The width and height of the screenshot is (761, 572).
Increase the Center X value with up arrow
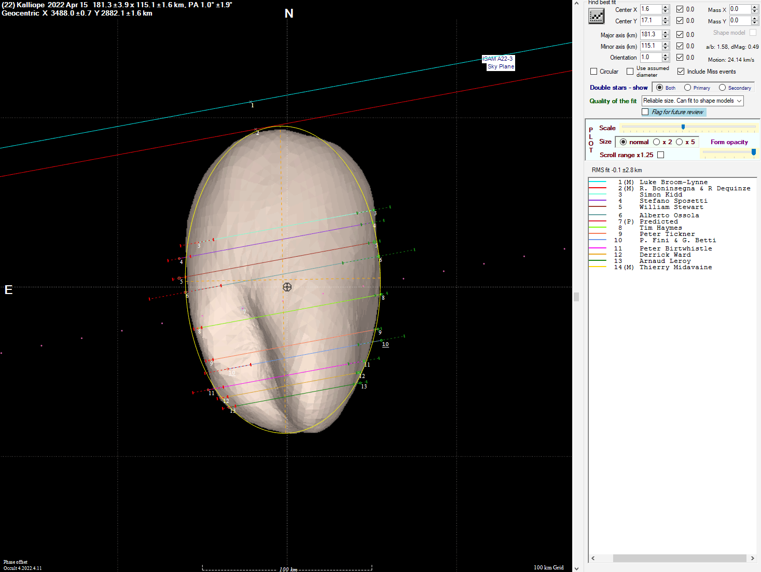tap(666, 7)
